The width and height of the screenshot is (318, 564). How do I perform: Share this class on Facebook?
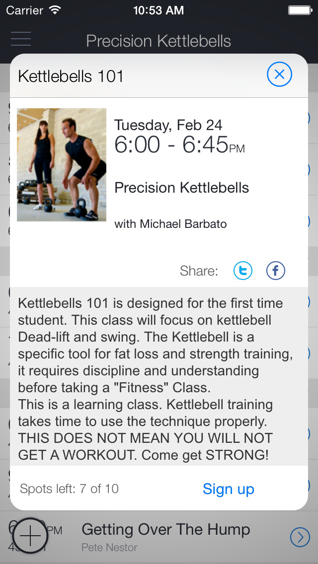276,271
